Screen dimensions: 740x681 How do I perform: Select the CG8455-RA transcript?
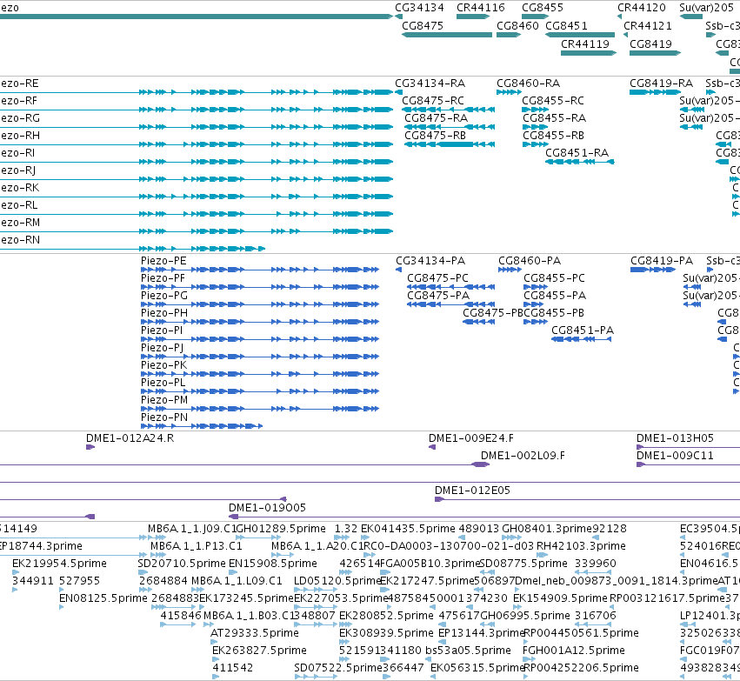click(x=535, y=127)
